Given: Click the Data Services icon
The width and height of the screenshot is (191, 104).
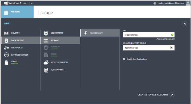Looking at the screenshot, I should click(x=6, y=40).
